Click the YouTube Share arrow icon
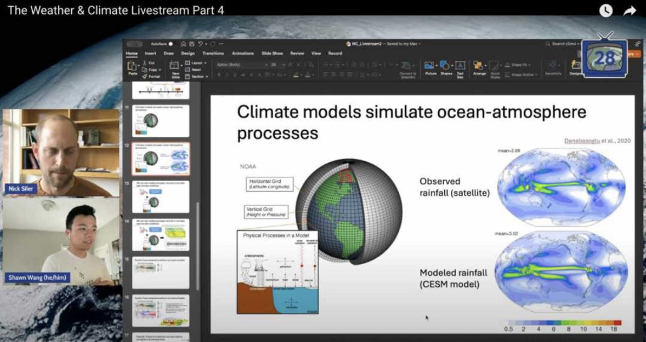Image resolution: width=646 pixels, height=342 pixels. click(630, 10)
